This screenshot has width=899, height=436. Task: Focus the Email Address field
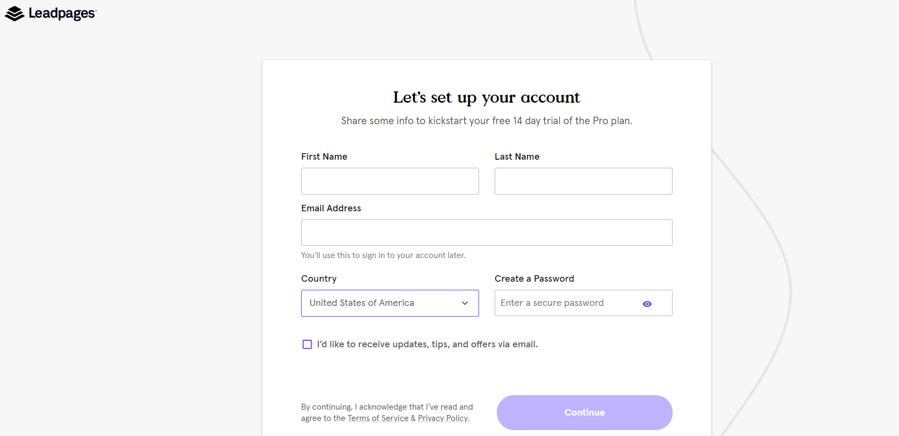(487, 232)
